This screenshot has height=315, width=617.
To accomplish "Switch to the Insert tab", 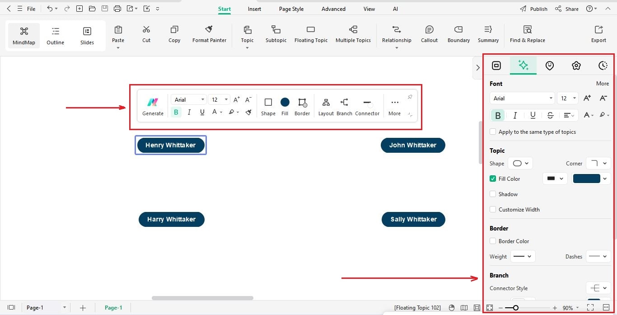I will (x=254, y=9).
